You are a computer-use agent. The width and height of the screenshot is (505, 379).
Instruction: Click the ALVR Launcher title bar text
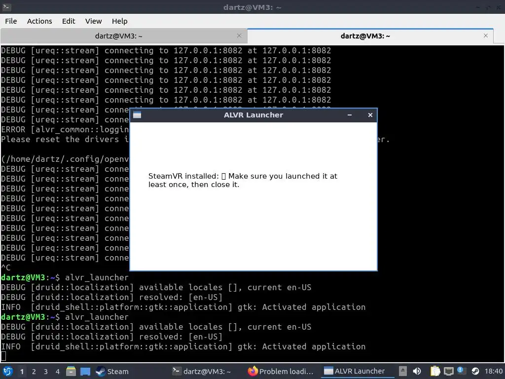coord(253,115)
